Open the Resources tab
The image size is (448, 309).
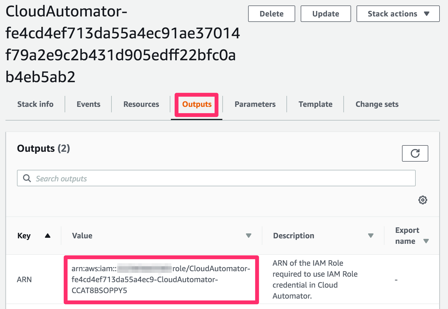point(141,104)
